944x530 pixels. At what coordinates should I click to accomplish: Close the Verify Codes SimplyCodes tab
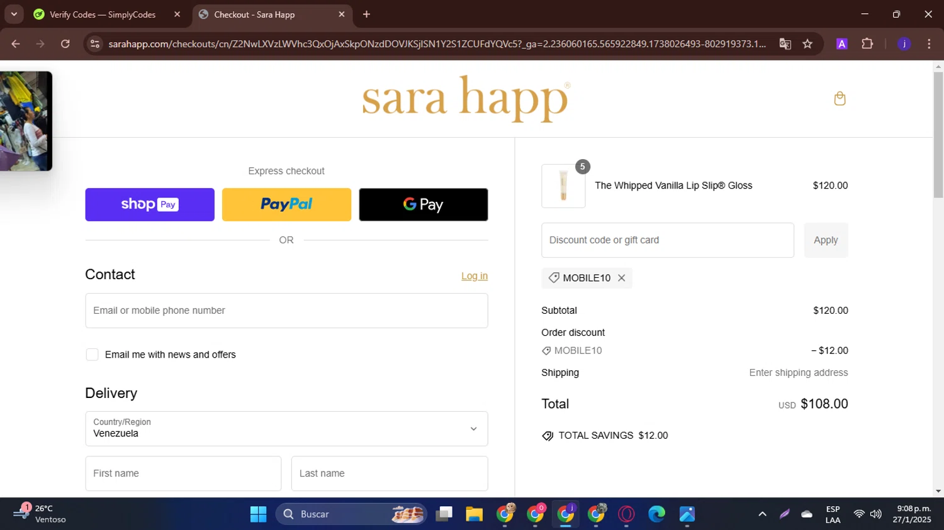coord(177,14)
